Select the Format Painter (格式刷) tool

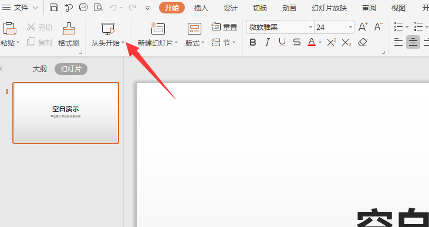click(x=69, y=35)
